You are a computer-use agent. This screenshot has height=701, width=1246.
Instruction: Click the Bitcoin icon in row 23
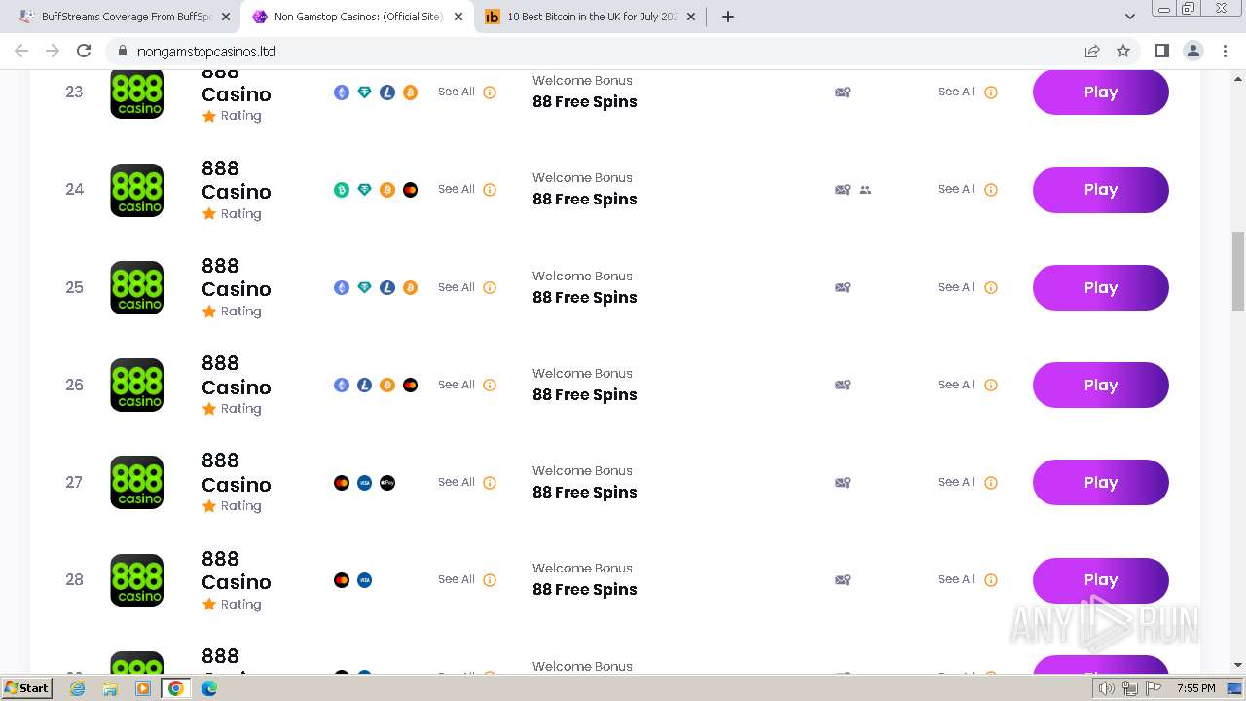pos(411,92)
